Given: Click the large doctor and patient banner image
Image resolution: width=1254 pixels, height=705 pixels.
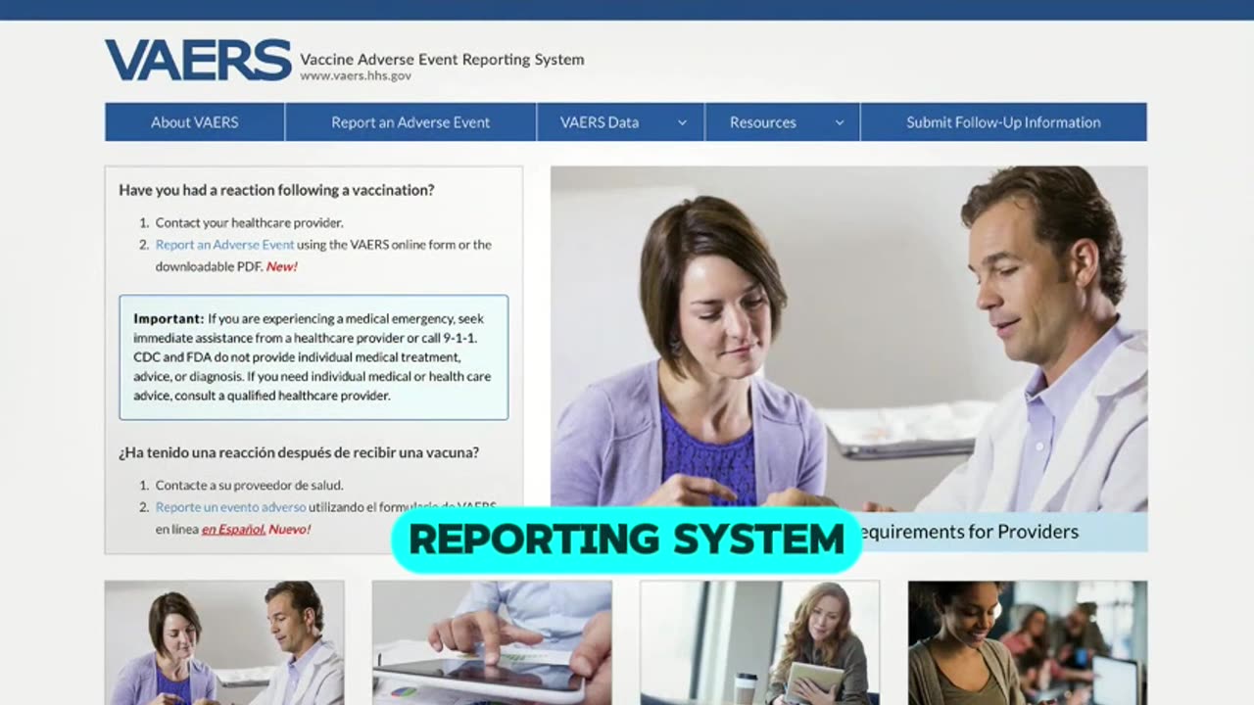Looking at the screenshot, I should [848, 339].
